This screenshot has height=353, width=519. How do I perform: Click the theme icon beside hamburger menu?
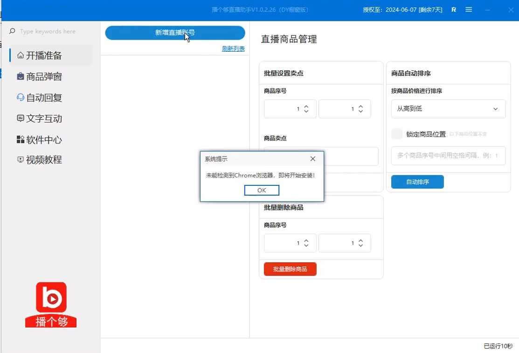[x=454, y=10]
